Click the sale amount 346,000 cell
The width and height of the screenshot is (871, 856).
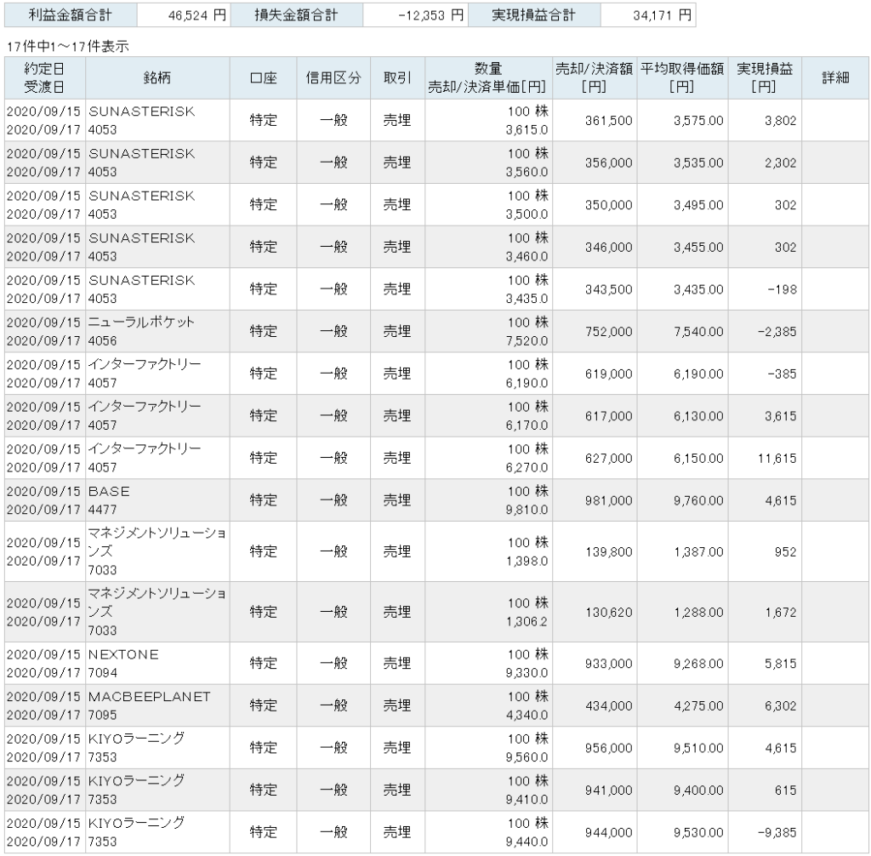(595, 247)
